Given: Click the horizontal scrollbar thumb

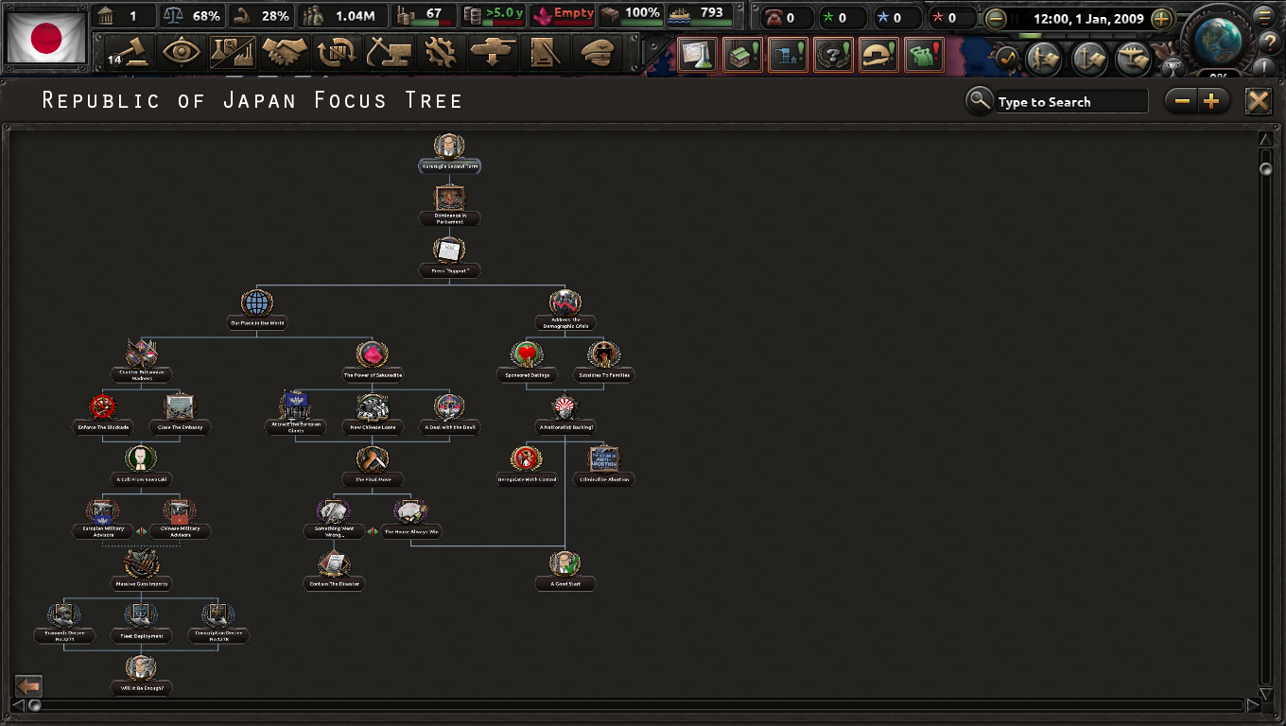Looking at the screenshot, I should [35, 705].
